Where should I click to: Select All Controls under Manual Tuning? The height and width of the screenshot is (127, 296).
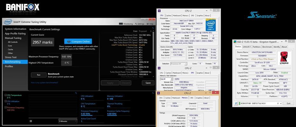[13, 42]
